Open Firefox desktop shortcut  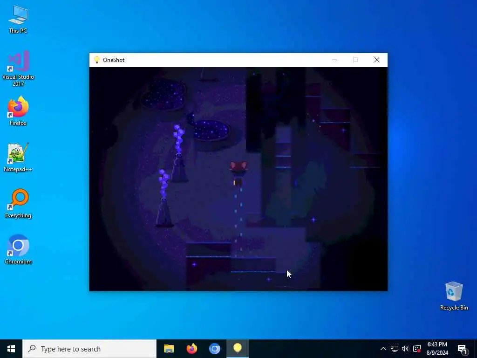pos(18,111)
